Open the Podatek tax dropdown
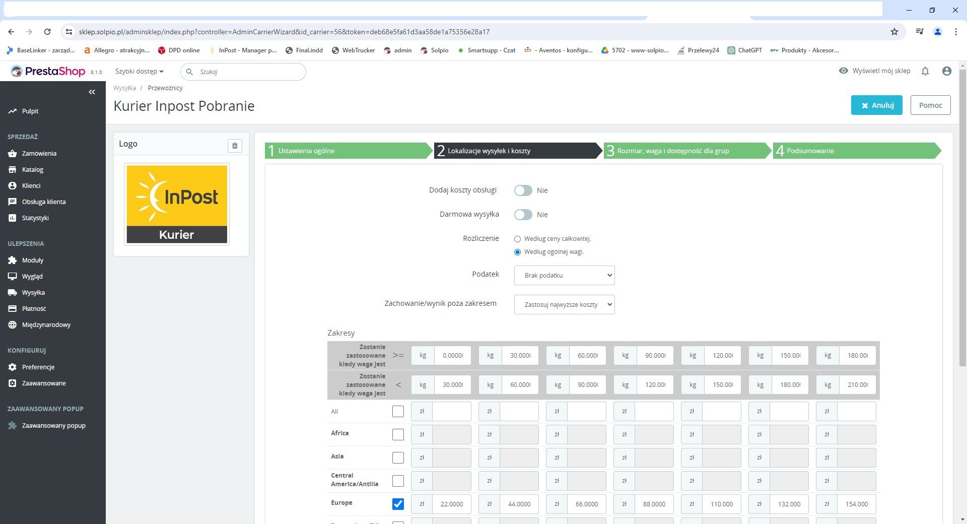 [564, 275]
